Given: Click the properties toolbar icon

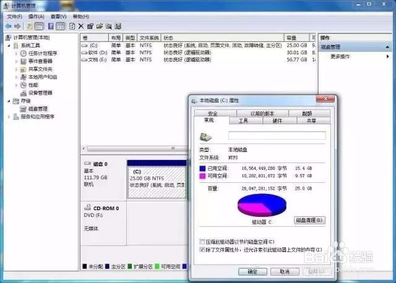Looking at the screenshot, I should (90, 26).
